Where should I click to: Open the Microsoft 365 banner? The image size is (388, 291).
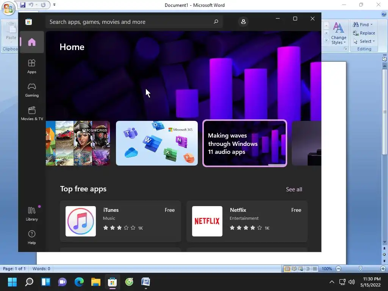click(156, 143)
